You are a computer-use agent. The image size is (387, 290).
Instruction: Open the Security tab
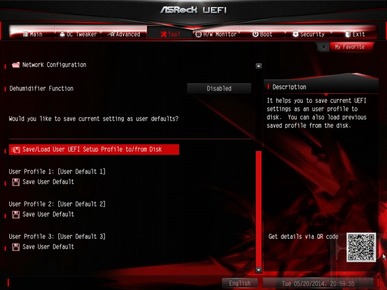309,34
